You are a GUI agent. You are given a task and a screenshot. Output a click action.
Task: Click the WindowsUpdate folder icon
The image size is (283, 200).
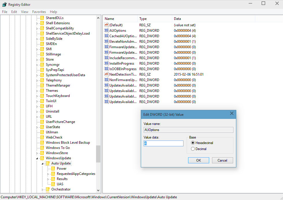42,158
